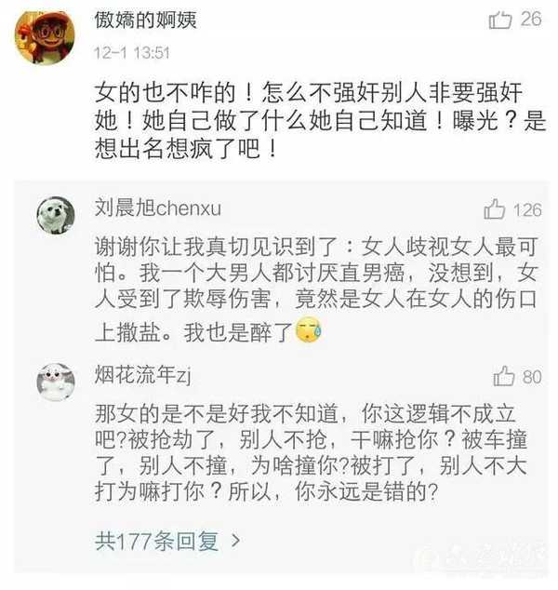Viewport: 558px width, 590px height.
Task: Click the 126 like count
Action: click(x=527, y=210)
